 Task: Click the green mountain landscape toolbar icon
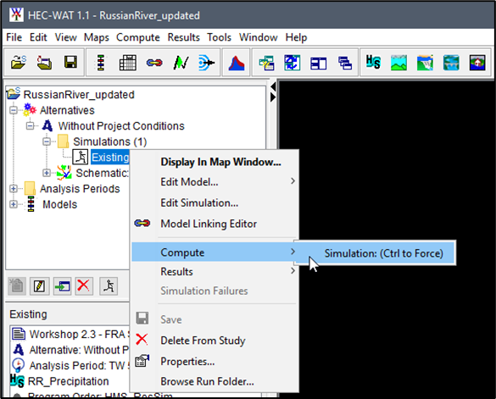click(398, 63)
